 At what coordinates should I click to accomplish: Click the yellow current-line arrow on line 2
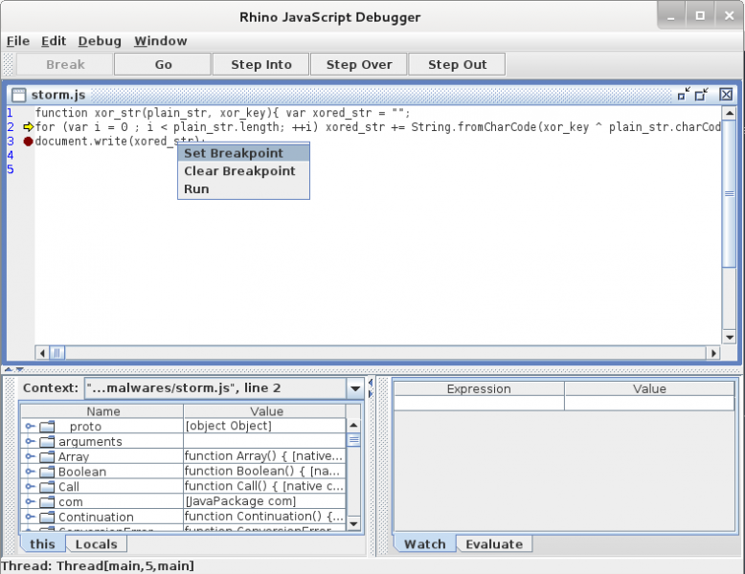(28, 126)
